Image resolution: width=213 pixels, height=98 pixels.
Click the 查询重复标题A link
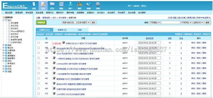(71, 34)
